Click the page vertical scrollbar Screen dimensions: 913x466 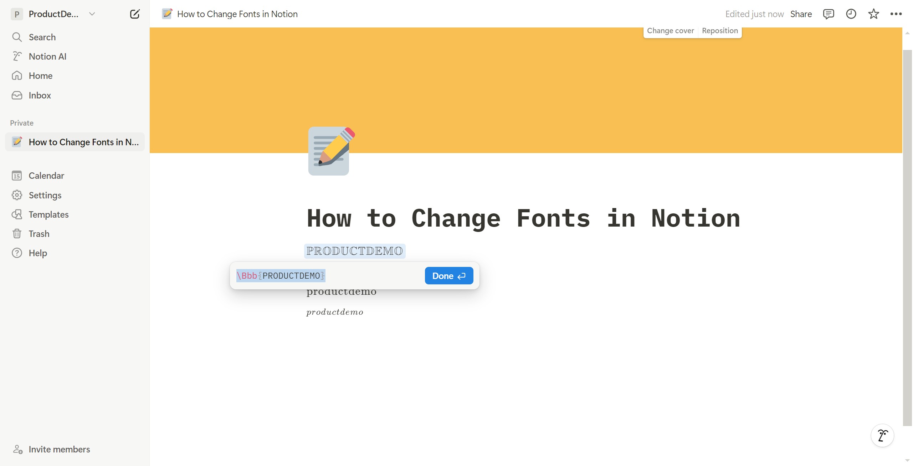[907, 238]
